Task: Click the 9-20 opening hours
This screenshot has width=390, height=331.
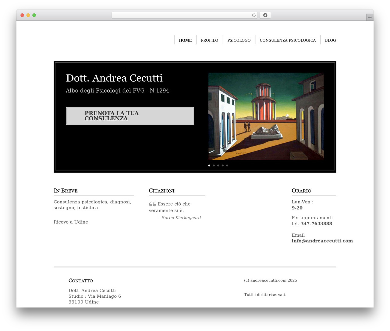Action: pyautogui.click(x=297, y=208)
